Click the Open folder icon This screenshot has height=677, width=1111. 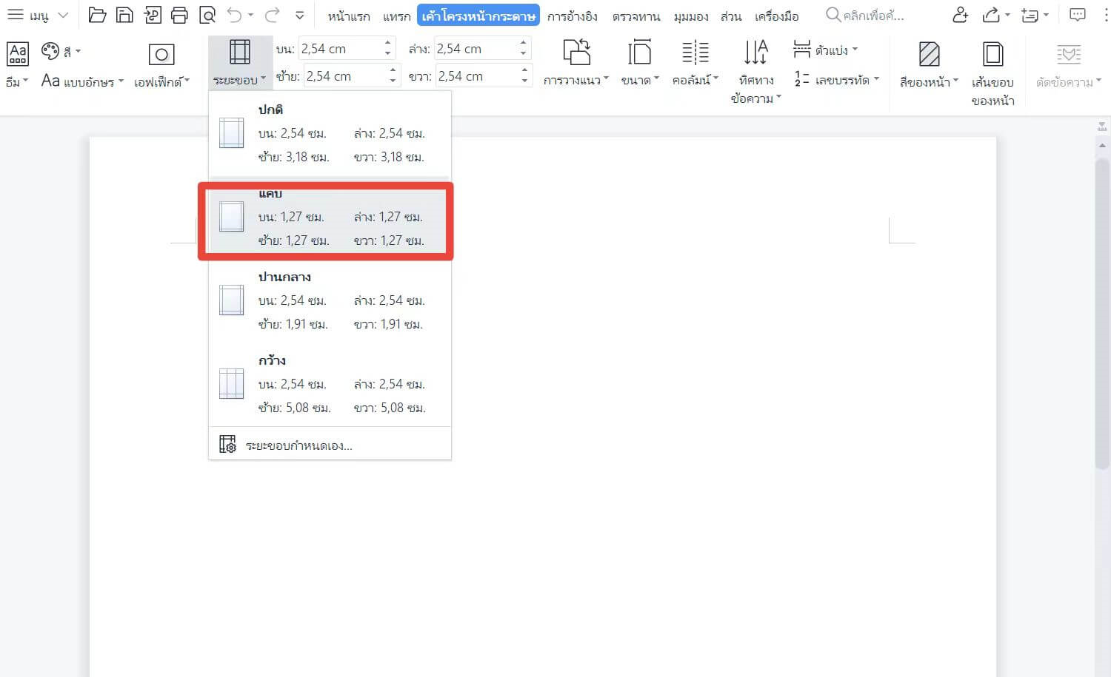pyautogui.click(x=97, y=15)
